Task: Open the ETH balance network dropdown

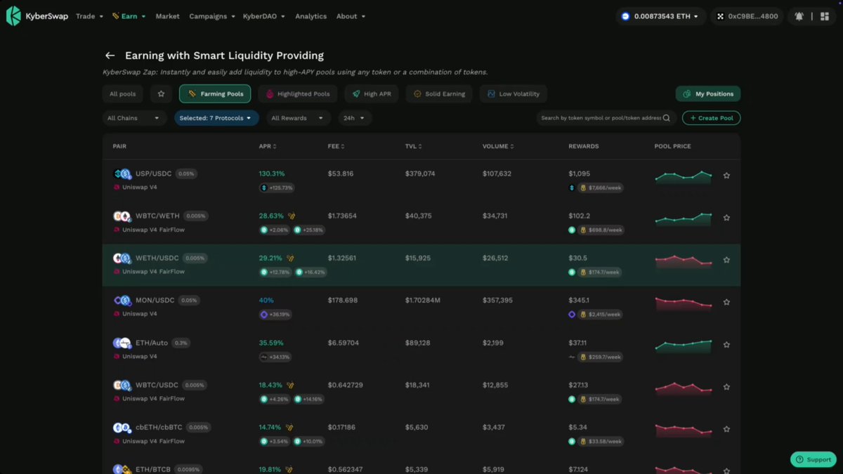Action: tap(661, 16)
